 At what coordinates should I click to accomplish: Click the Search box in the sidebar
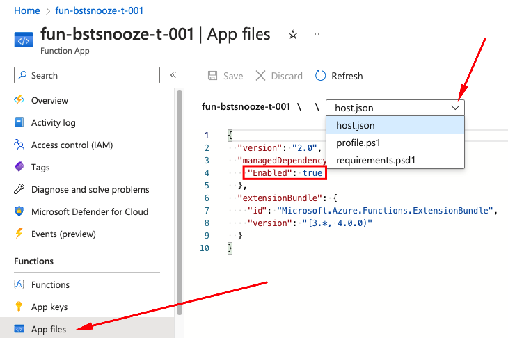tap(86, 75)
